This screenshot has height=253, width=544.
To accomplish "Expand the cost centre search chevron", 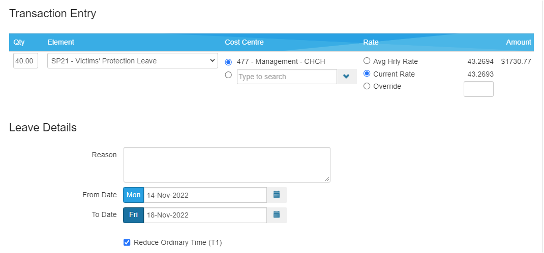I will tap(347, 77).
